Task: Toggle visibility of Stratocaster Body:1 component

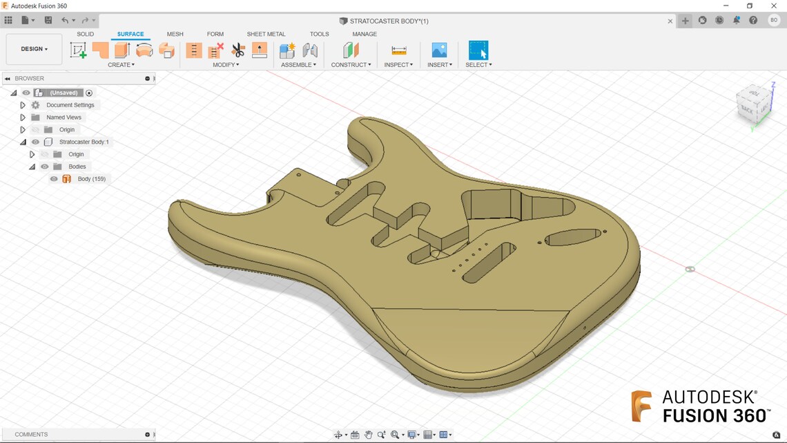Action: coord(35,142)
